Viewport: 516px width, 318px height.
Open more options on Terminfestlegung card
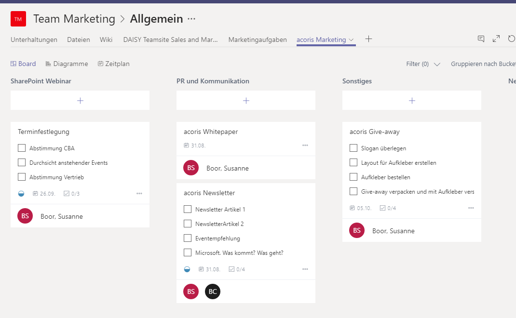point(139,193)
